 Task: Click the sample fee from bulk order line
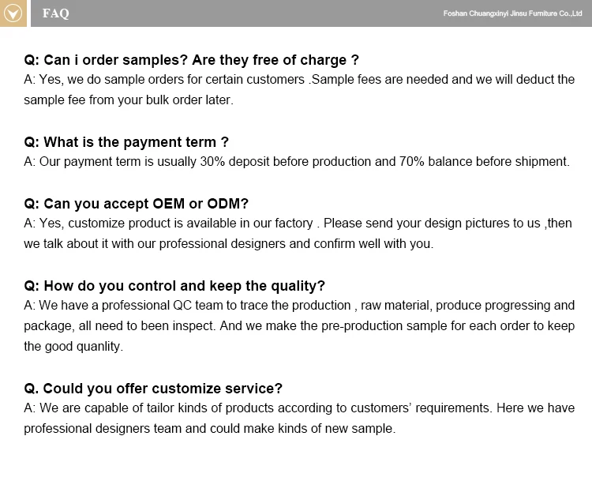[x=129, y=100]
